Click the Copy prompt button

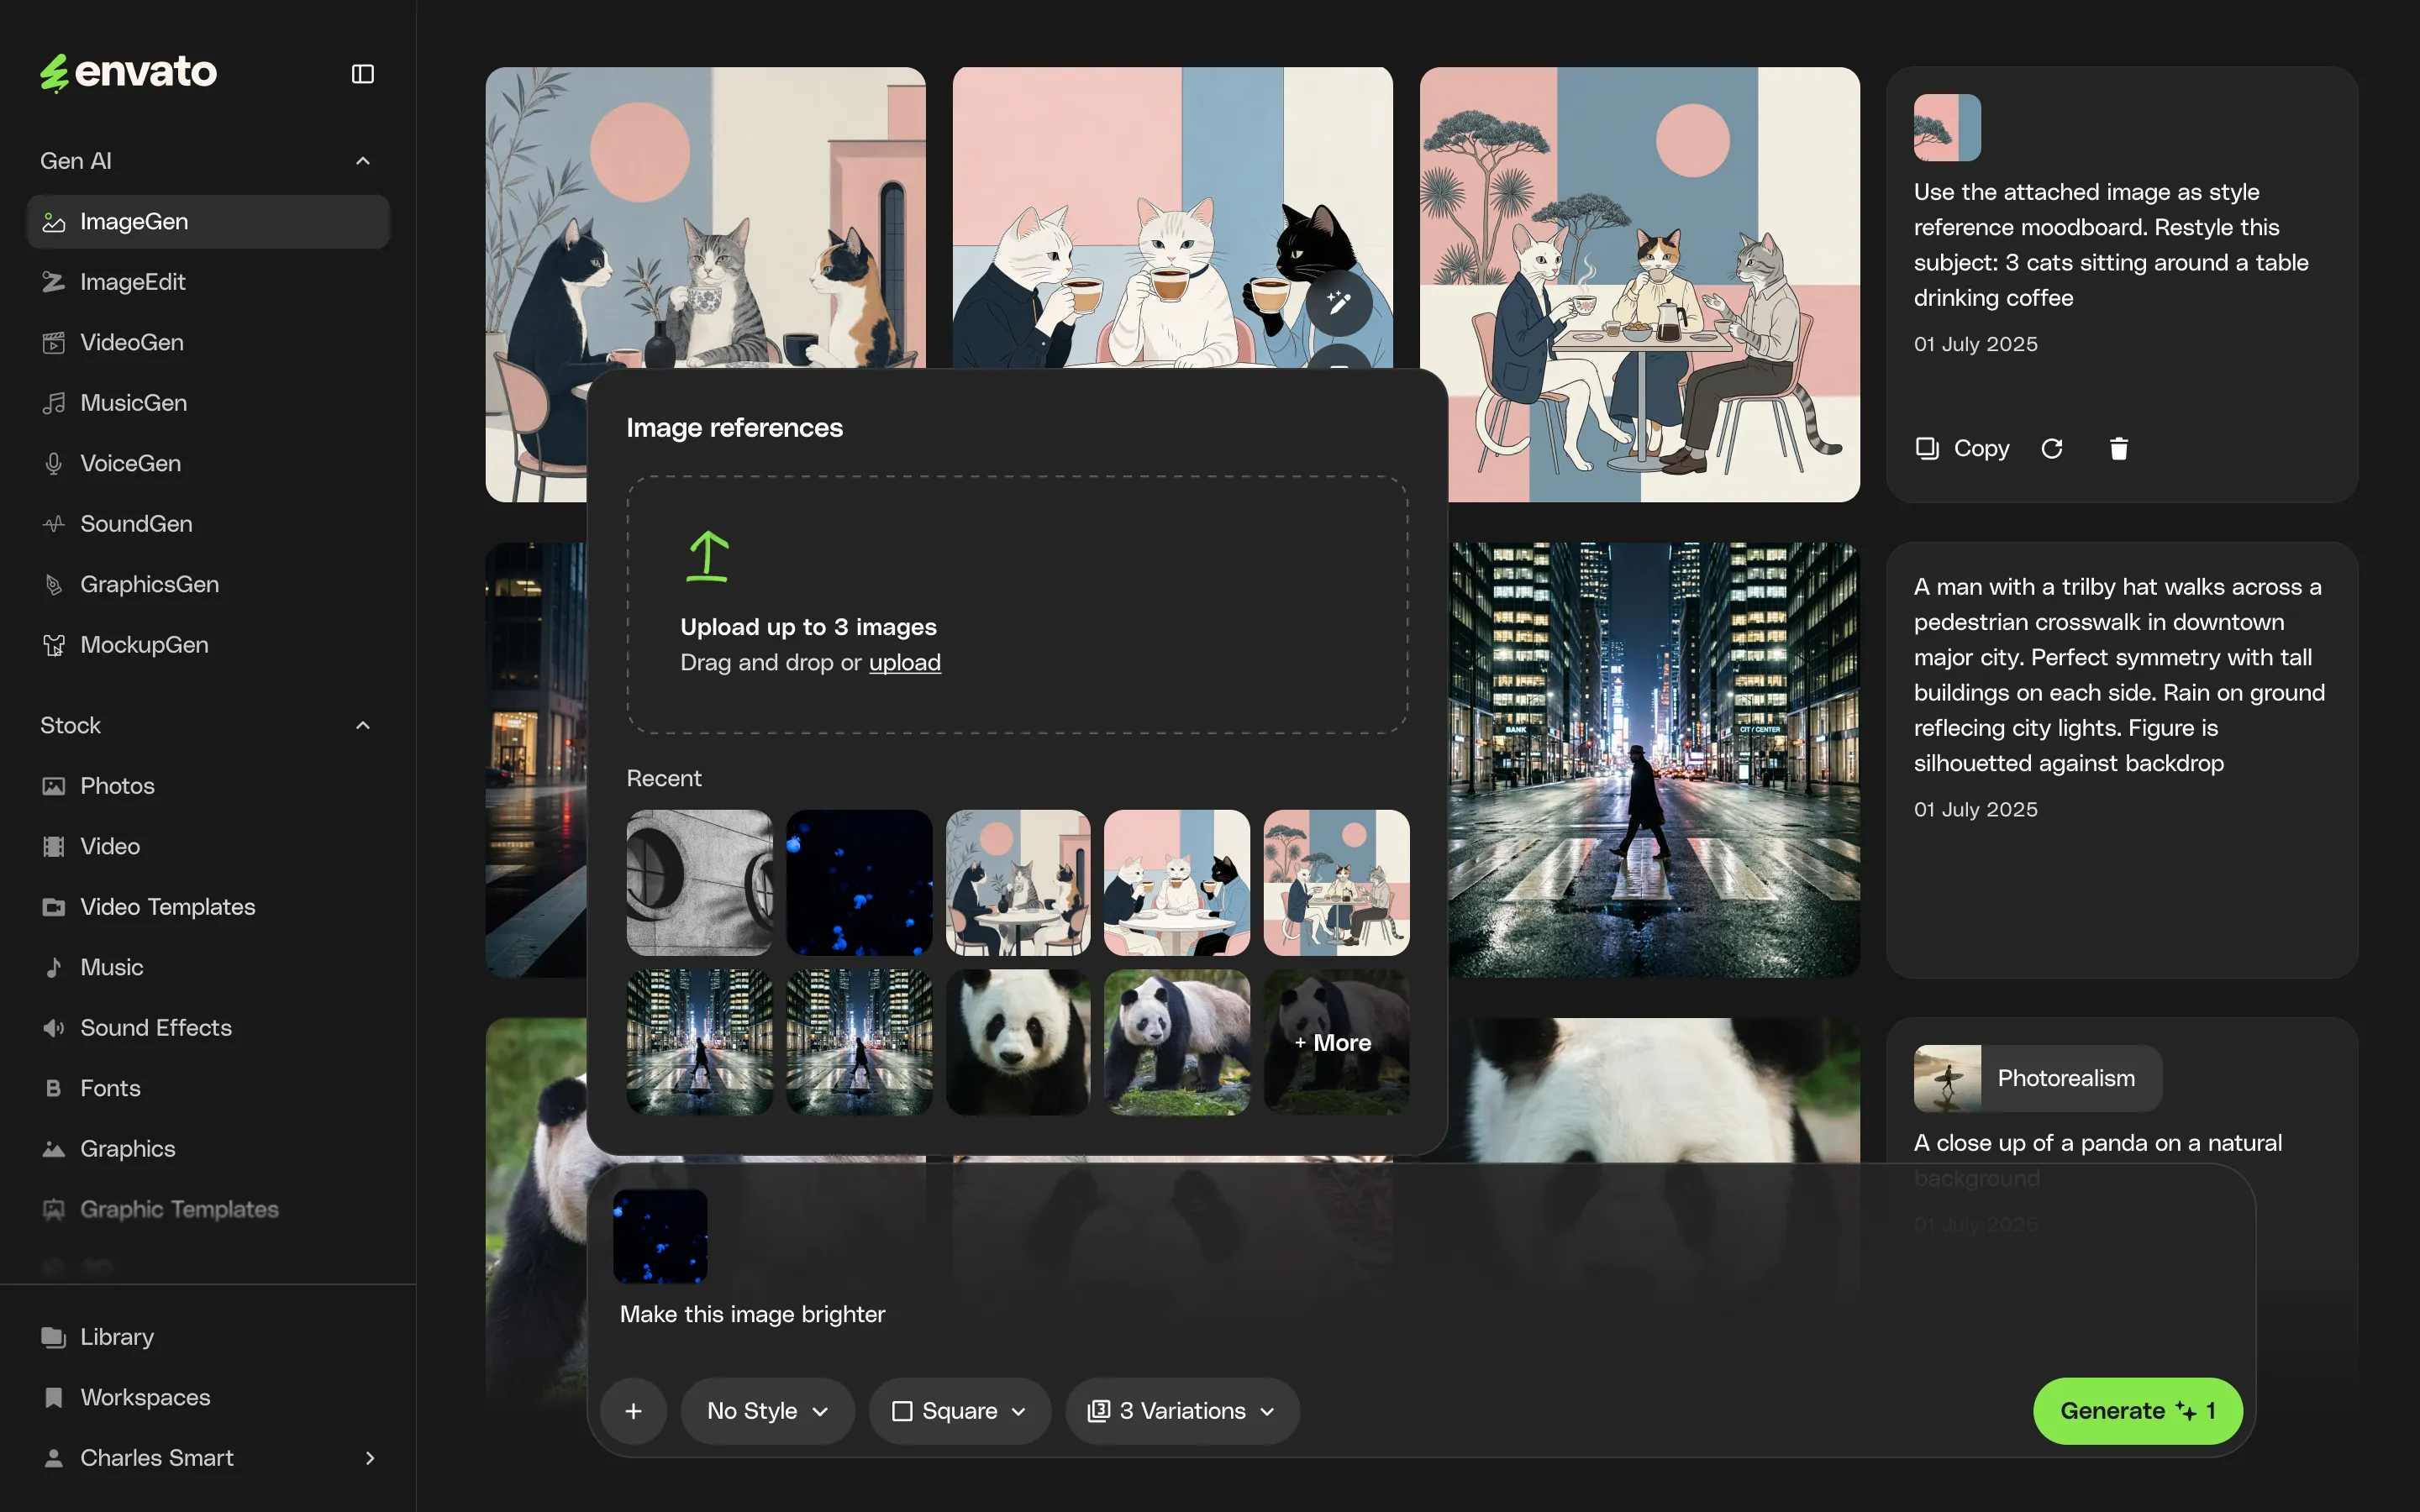pyautogui.click(x=1961, y=449)
